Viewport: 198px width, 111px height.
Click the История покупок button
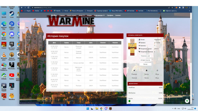coord(145,60)
